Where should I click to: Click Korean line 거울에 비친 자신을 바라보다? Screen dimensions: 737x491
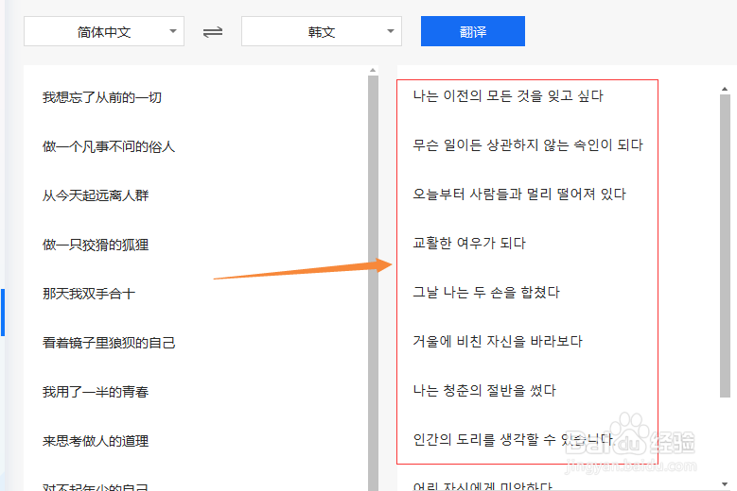coord(498,342)
